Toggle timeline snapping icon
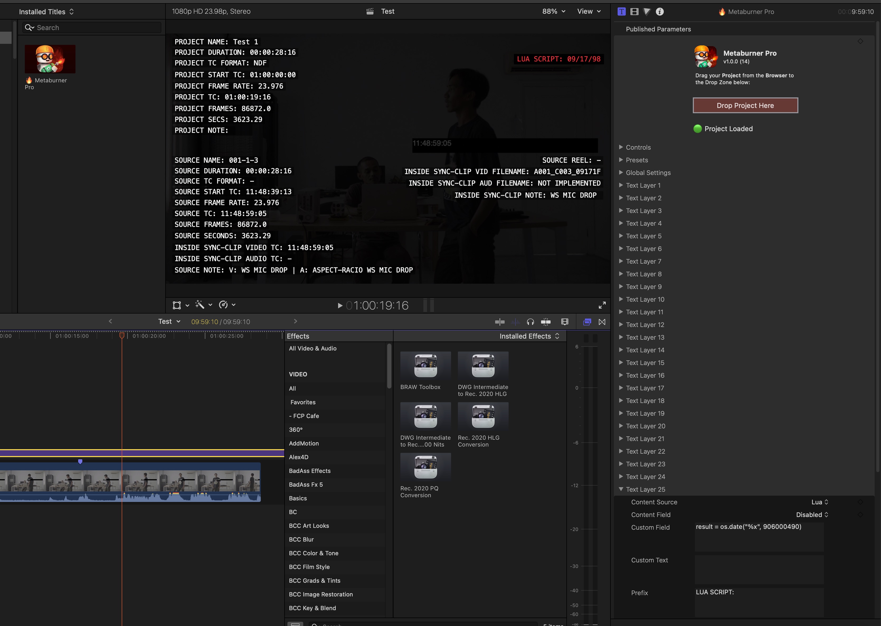881x626 pixels. [x=546, y=322]
